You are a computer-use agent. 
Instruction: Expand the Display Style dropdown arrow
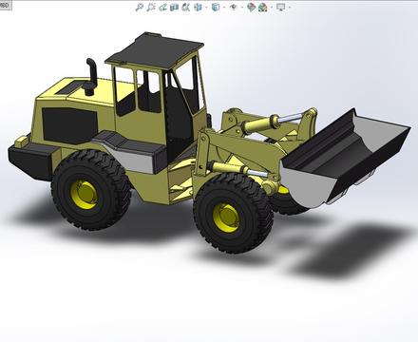point(224,7)
